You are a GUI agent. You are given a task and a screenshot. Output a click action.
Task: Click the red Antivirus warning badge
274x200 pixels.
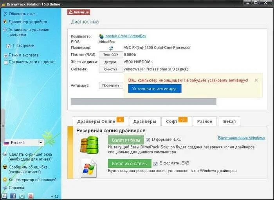pos(79,12)
